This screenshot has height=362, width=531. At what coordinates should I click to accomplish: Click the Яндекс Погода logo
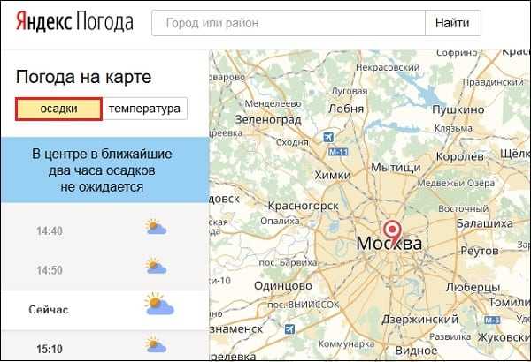[75, 22]
